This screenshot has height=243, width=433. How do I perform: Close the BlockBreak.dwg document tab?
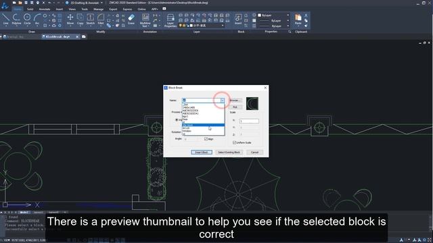coord(77,36)
